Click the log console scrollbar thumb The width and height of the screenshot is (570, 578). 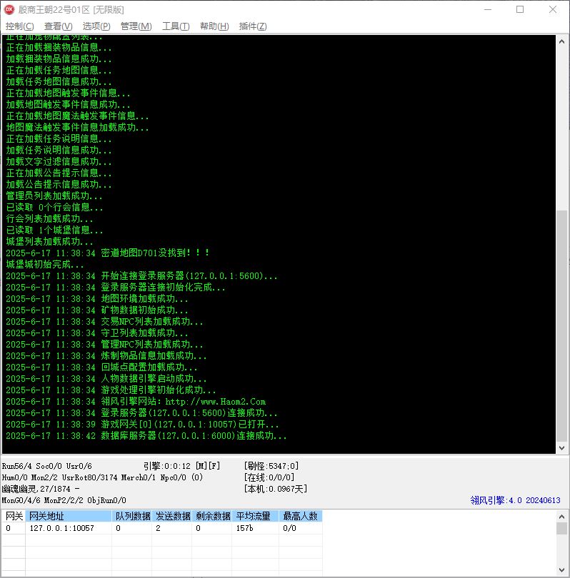(561, 325)
